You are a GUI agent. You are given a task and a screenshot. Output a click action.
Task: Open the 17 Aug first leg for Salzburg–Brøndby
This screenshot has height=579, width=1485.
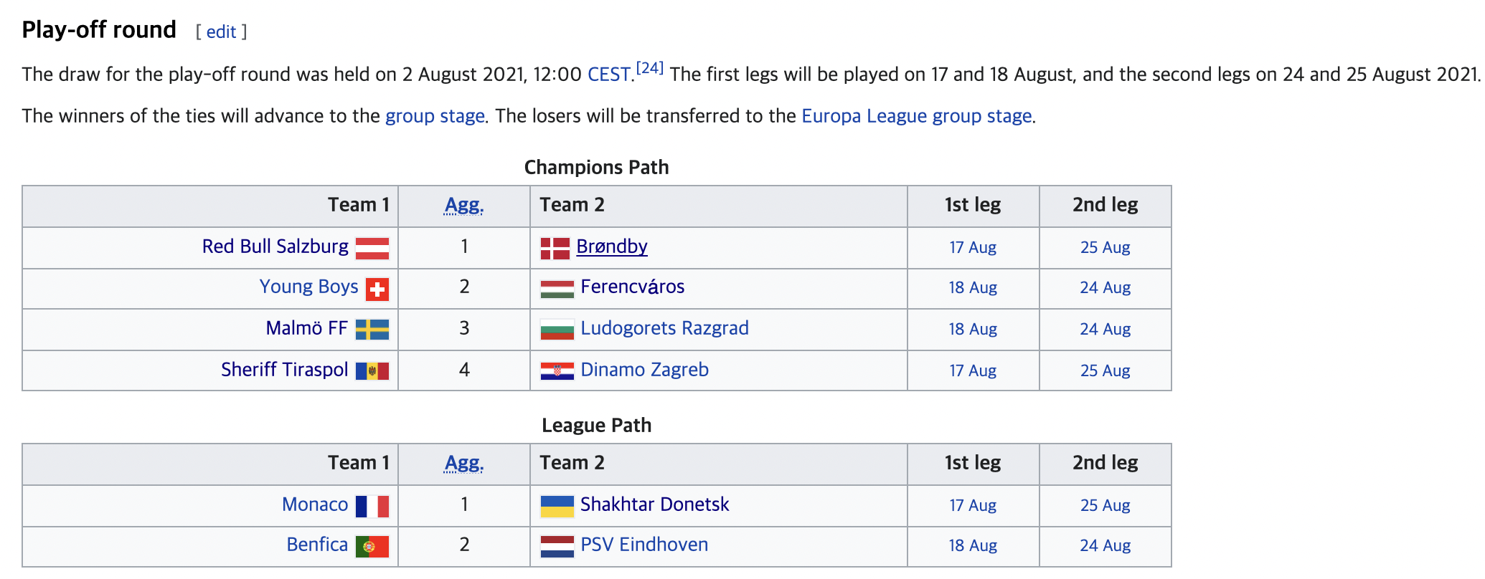(x=973, y=248)
